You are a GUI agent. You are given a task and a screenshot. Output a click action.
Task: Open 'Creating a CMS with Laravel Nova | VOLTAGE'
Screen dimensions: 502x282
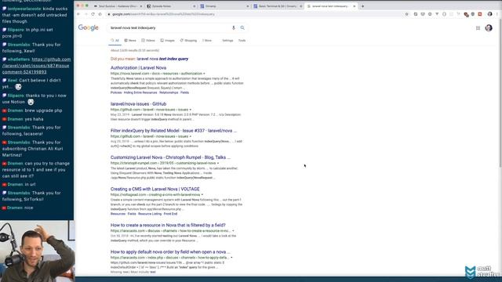(x=155, y=189)
